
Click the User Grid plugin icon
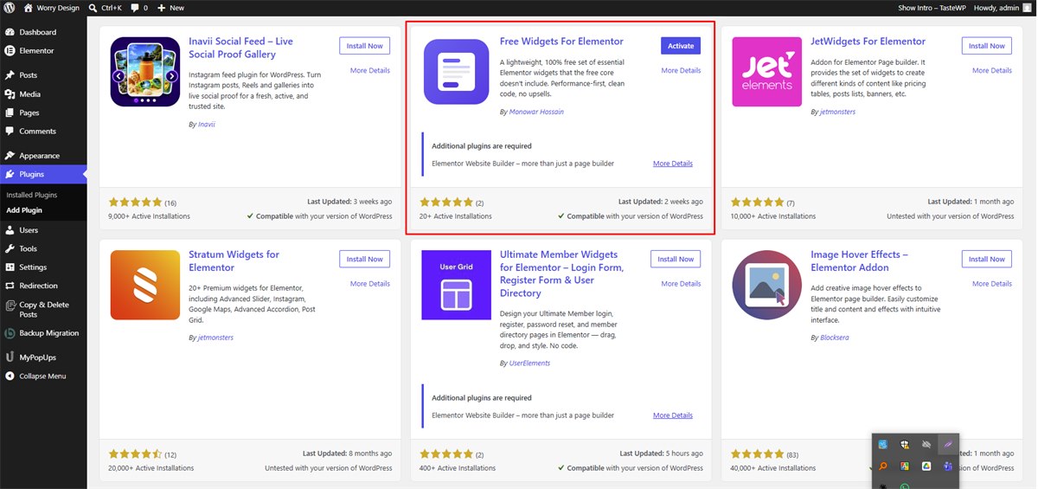coord(456,285)
